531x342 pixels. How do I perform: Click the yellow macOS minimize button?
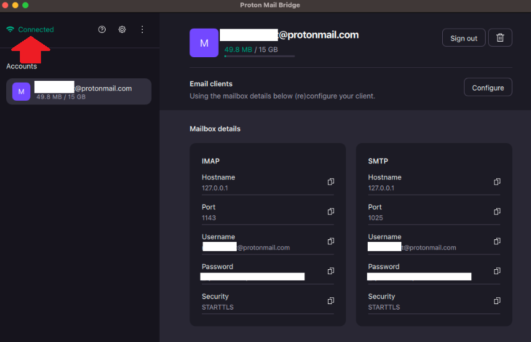[x=16, y=5]
